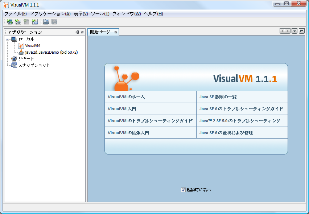Minimize the アプリケーション panel with slide icon
The height and width of the screenshot is (214, 309).
(x=77, y=32)
